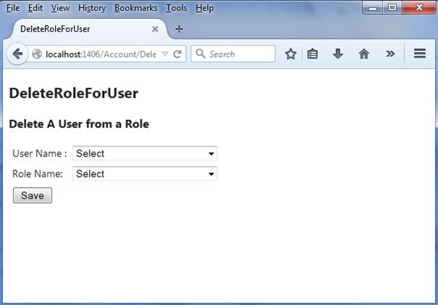This screenshot has height=305, width=438.
Task: Open the View menu
Action: pos(60,8)
